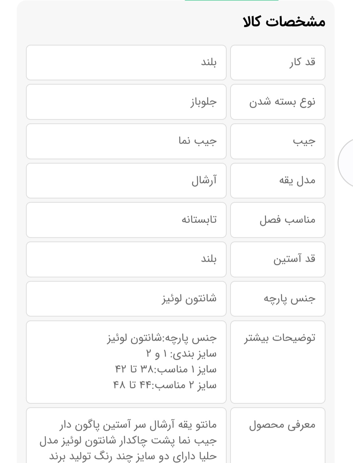Tap the تابستانه value cell
This screenshot has height=463, width=353.
[x=126, y=220]
